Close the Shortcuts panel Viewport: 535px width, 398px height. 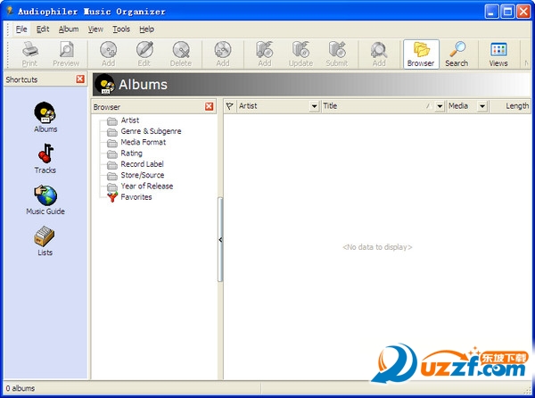(x=80, y=79)
